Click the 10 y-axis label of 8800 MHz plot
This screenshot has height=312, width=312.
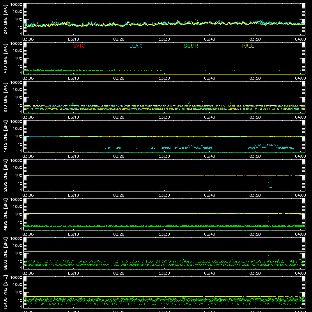(x=20, y=261)
